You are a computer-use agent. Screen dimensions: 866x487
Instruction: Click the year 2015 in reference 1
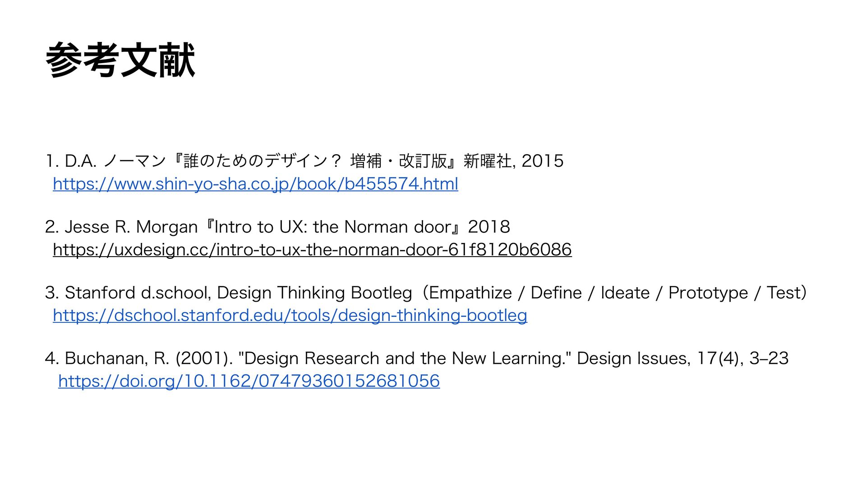tap(543, 161)
